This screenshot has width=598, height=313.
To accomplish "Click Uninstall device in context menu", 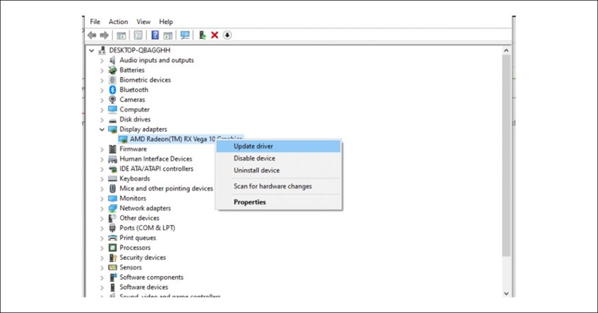I will (x=256, y=171).
